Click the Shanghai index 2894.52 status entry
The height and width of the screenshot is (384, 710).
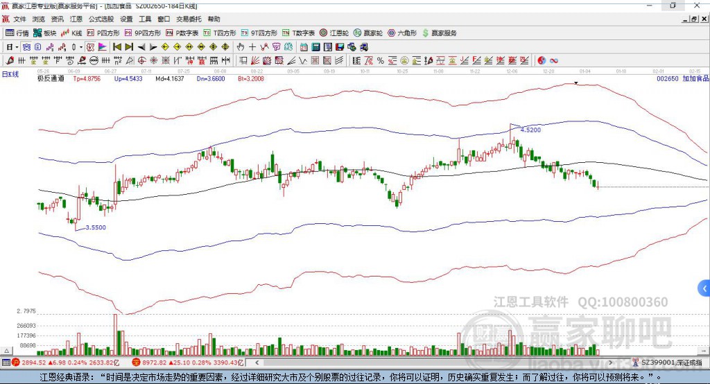(x=67, y=363)
